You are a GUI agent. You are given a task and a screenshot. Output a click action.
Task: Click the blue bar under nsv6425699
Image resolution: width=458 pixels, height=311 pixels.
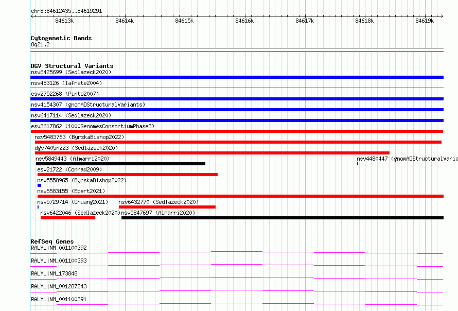click(237, 77)
